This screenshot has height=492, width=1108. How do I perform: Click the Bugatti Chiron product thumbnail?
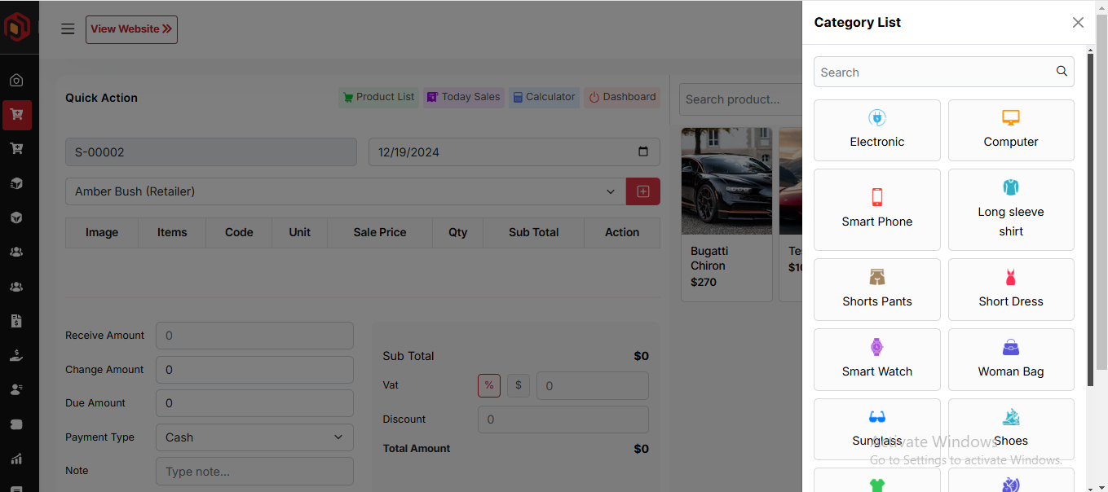(x=726, y=181)
